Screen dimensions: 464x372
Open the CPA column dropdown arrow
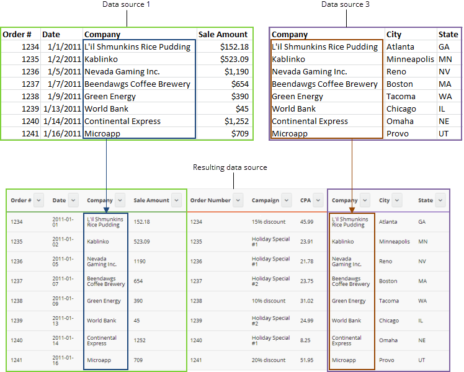pyautogui.click(x=318, y=200)
